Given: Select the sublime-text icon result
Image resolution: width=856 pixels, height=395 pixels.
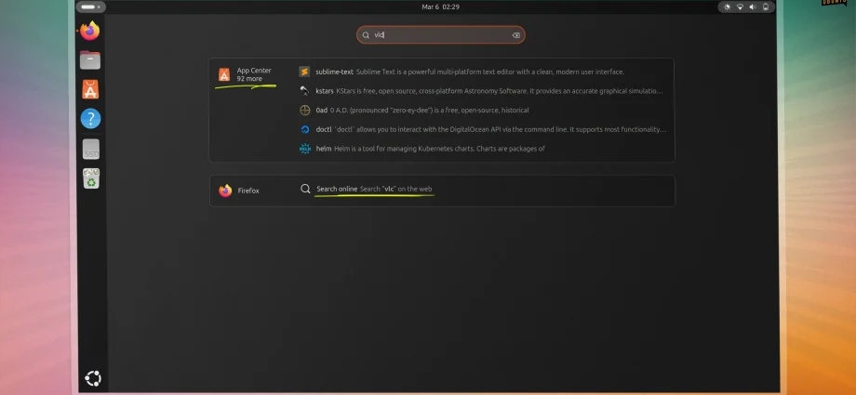Looking at the screenshot, I should pyautogui.click(x=304, y=72).
